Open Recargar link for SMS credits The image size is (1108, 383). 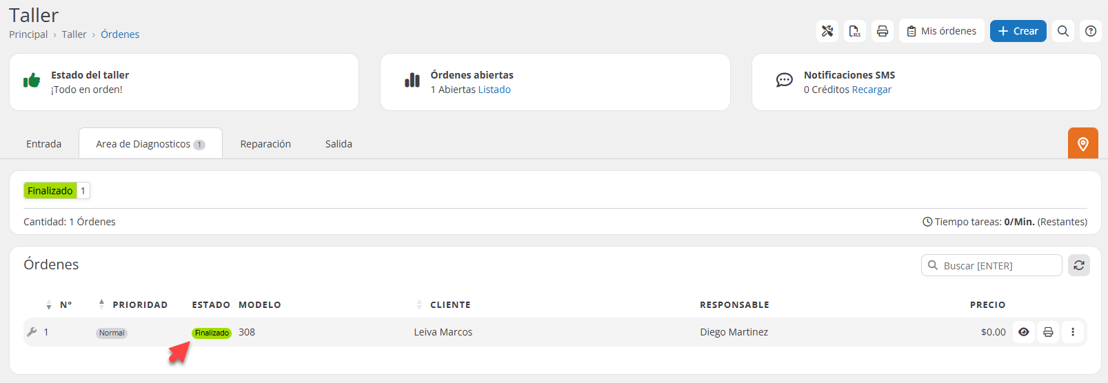click(872, 90)
